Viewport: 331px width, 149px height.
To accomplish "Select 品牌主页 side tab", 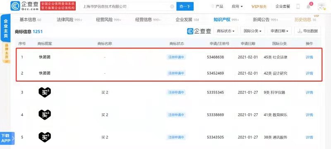I will coord(6,53).
